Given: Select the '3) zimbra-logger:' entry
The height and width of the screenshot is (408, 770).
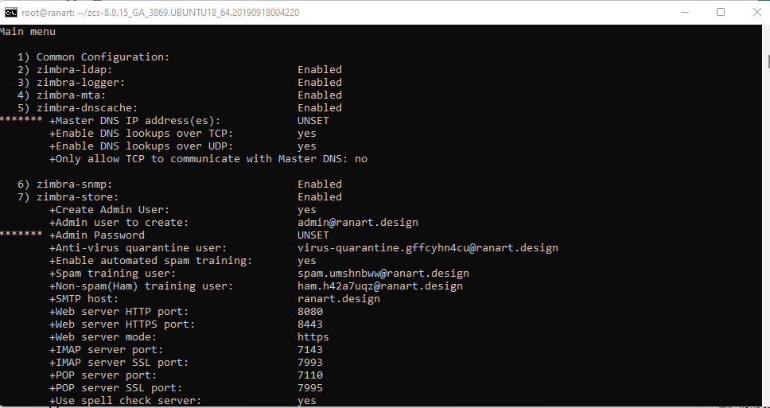Looking at the screenshot, I should [72, 83].
